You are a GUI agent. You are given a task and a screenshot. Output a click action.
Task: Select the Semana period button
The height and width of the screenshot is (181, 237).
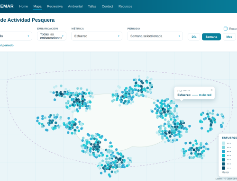coord(211,37)
